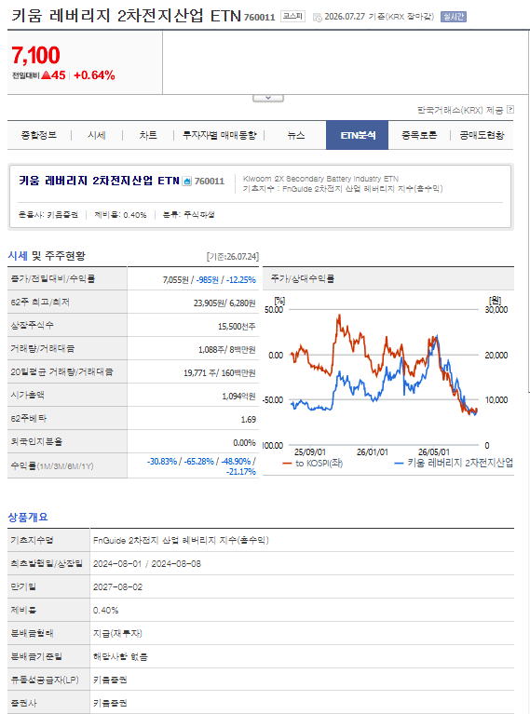Click the 26/01/01 chart axis label

coord(373,452)
